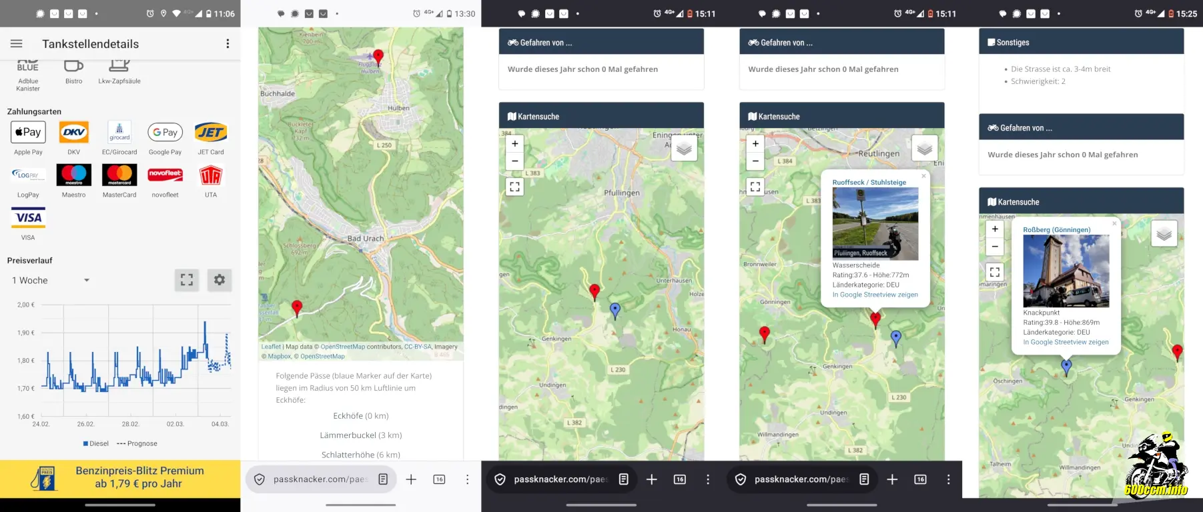Close the Roßberg (Gönningen) map popup
The width and height of the screenshot is (1203, 512).
(1114, 224)
